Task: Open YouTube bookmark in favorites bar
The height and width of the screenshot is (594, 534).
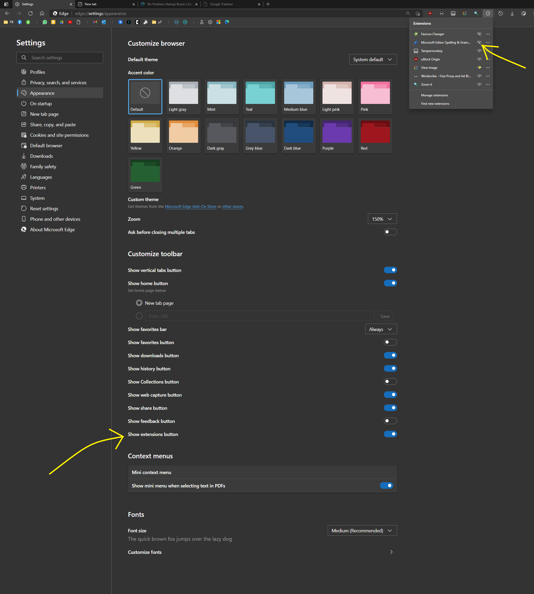Action: point(70,22)
